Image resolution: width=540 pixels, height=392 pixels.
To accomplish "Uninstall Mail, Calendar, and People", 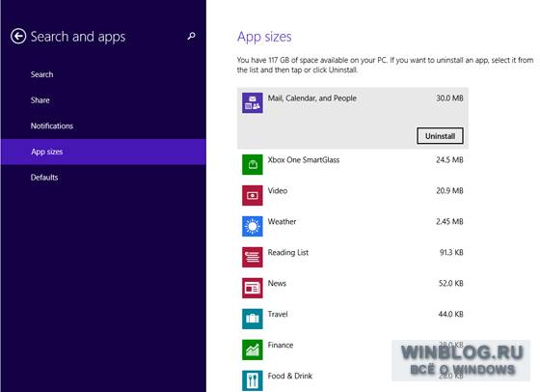I will [440, 136].
